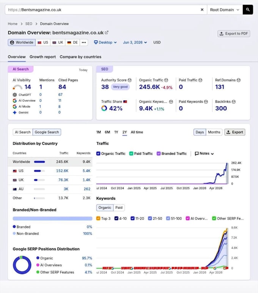Select the Organic keywords button
258x293 pixels.
[105, 208]
